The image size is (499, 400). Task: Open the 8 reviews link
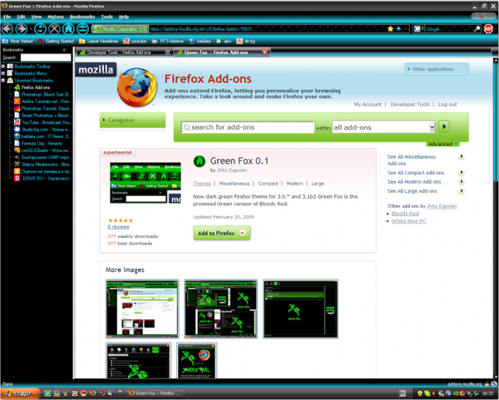click(x=118, y=227)
